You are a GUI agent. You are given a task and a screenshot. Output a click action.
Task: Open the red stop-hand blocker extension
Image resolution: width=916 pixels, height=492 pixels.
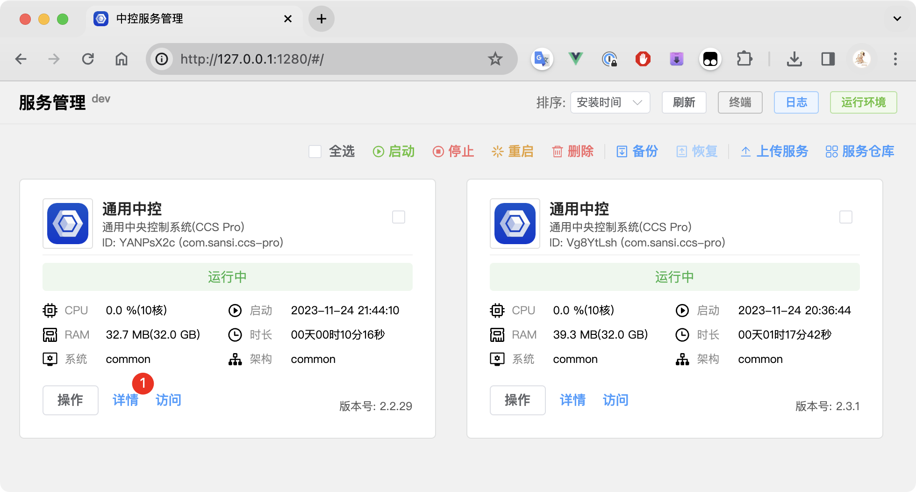(643, 59)
